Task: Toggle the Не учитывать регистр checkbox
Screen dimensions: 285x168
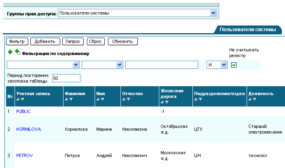Action: (x=234, y=65)
